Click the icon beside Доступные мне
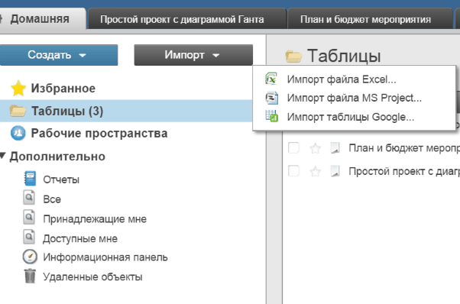 click(29, 237)
